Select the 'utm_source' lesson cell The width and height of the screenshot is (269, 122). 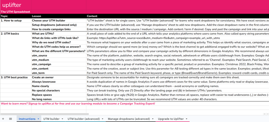click(x=59, y=55)
